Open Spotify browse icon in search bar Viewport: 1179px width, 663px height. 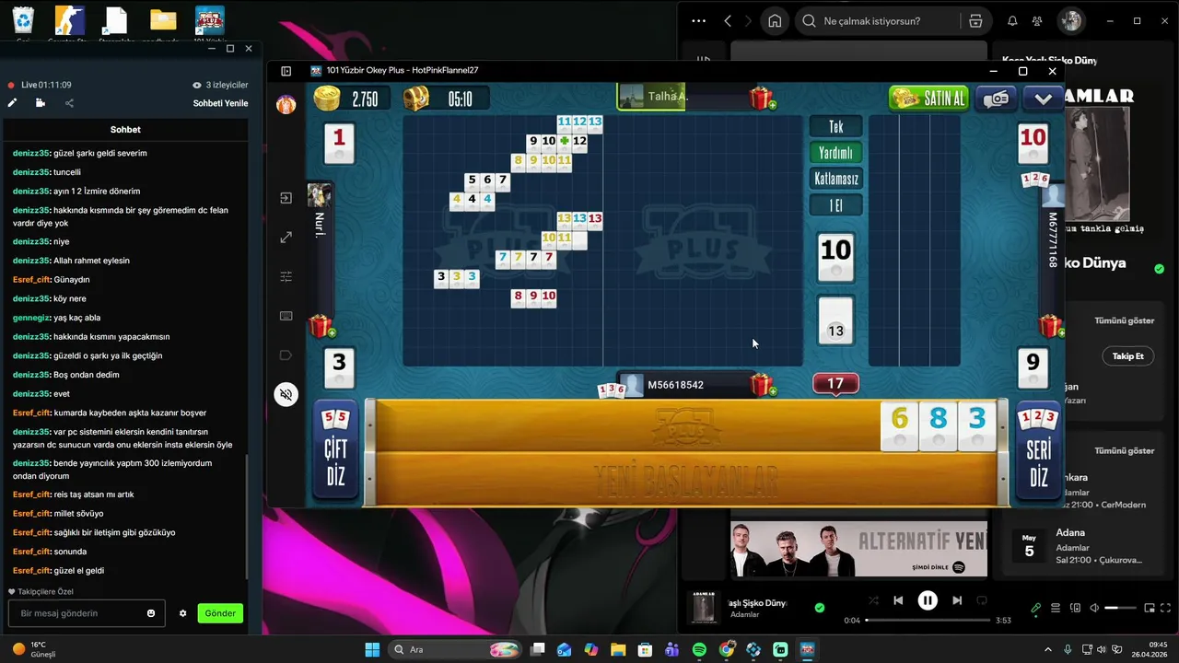(975, 21)
